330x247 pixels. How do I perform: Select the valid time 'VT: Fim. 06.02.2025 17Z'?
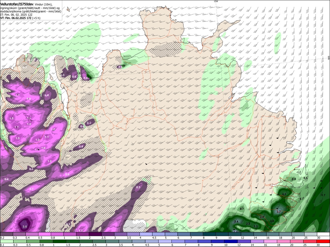click(x=16, y=18)
